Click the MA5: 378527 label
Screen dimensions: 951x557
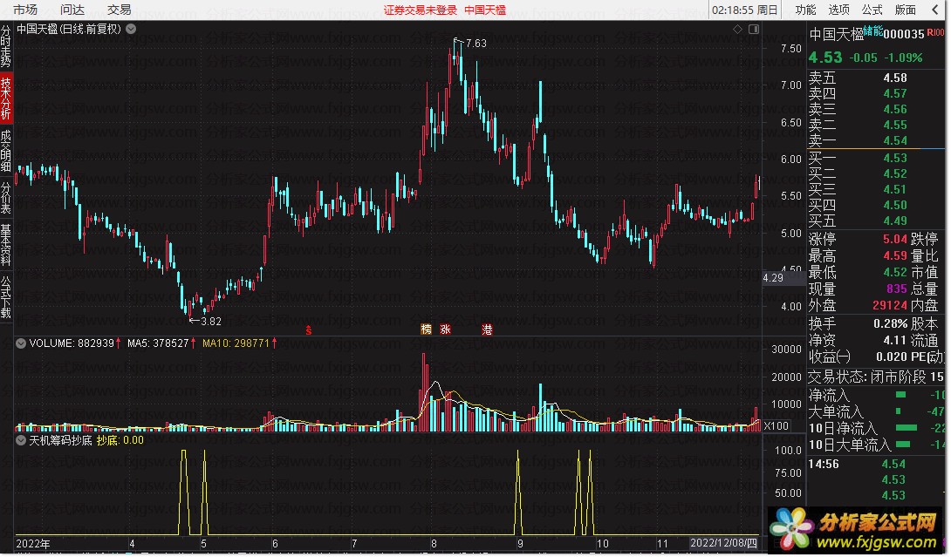[158, 343]
